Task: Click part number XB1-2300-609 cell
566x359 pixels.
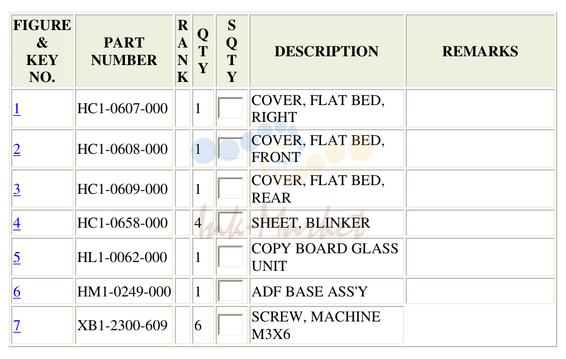Action: 124,325
